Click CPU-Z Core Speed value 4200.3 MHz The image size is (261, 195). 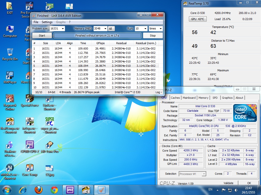[191, 150]
